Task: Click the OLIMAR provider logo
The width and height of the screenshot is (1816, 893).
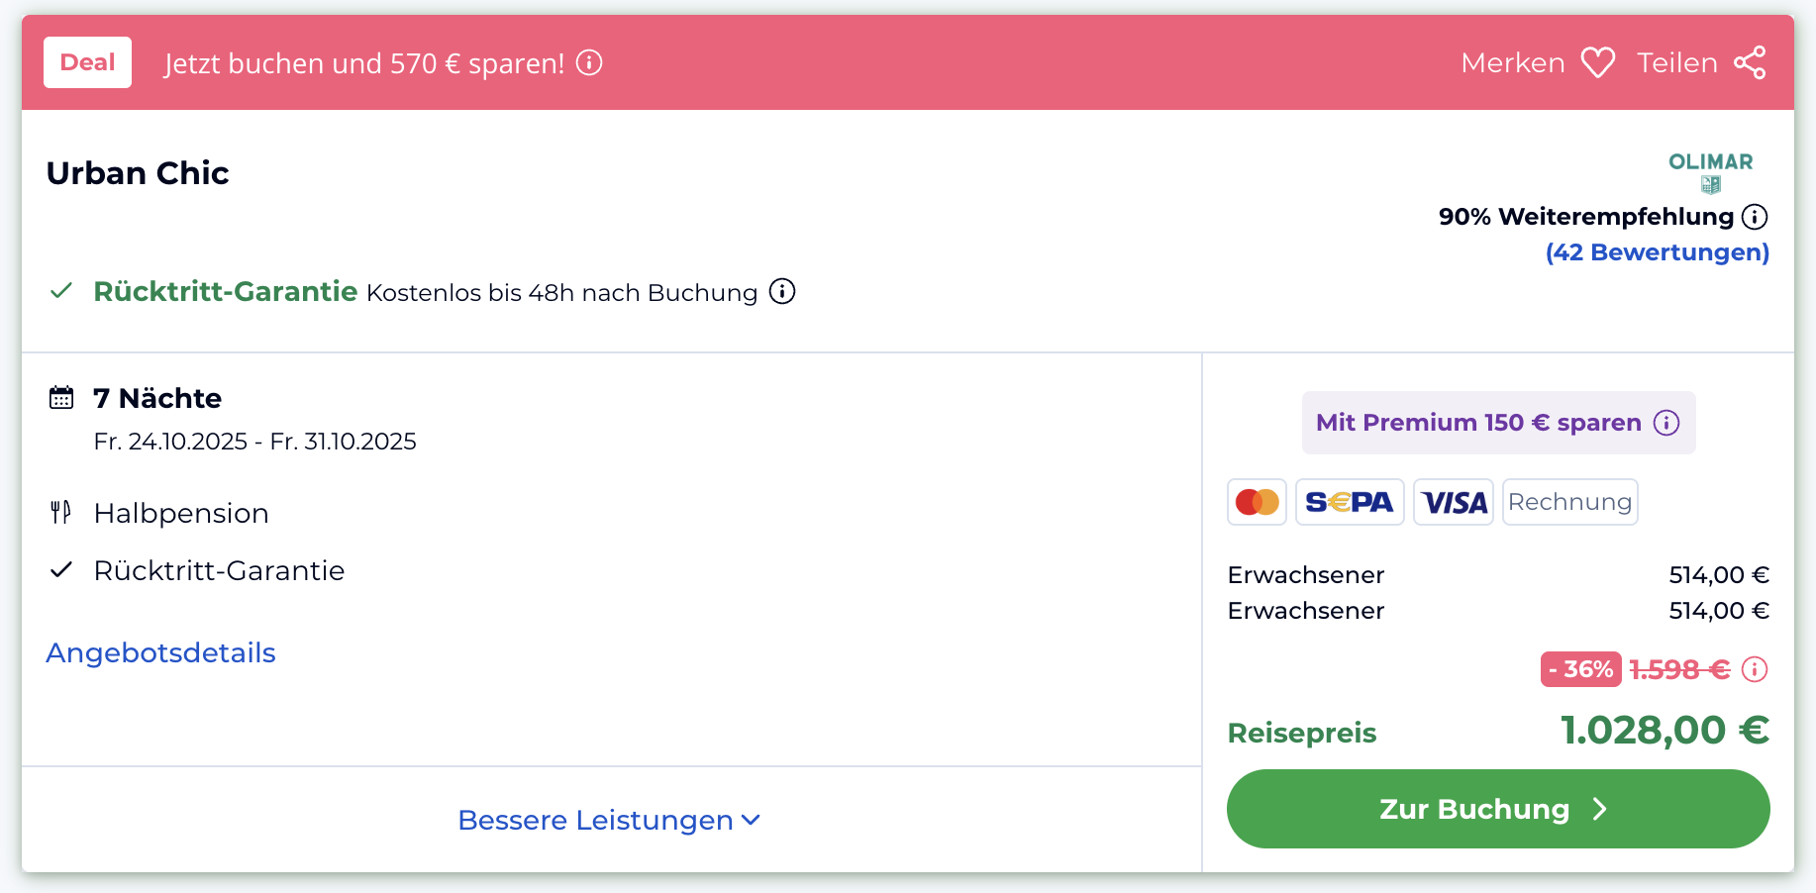Action: 1710,171
